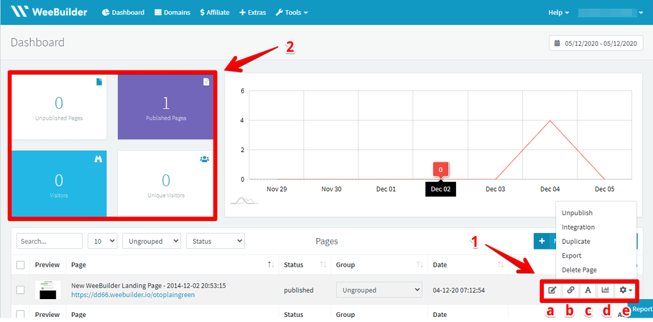Click the Search pages input field
The width and height of the screenshot is (653, 322).
point(49,241)
